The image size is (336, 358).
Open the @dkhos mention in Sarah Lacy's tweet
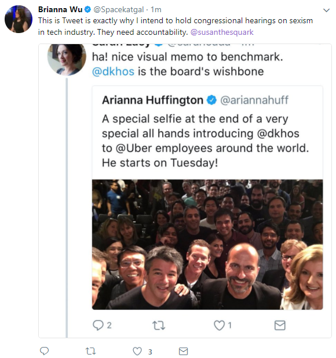pos(113,71)
